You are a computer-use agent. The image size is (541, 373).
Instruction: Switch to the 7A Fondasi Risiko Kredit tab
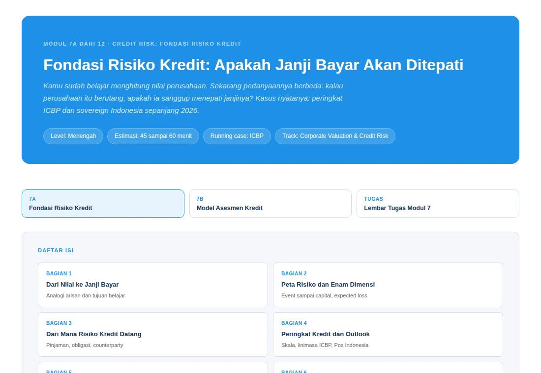click(103, 204)
